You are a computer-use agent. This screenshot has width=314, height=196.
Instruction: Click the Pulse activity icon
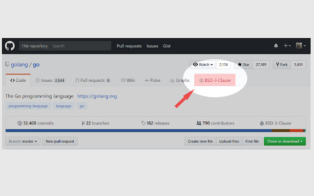click(147, 80)
